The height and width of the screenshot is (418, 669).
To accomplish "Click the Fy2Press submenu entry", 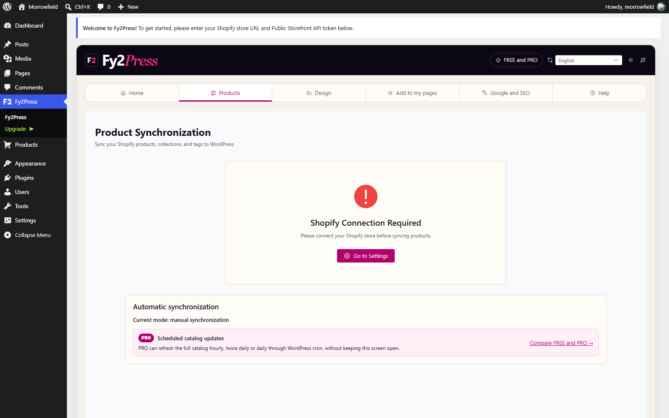I will 15,117.
